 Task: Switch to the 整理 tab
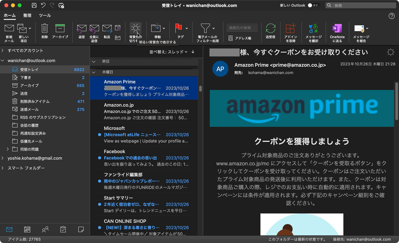(27, 16)
